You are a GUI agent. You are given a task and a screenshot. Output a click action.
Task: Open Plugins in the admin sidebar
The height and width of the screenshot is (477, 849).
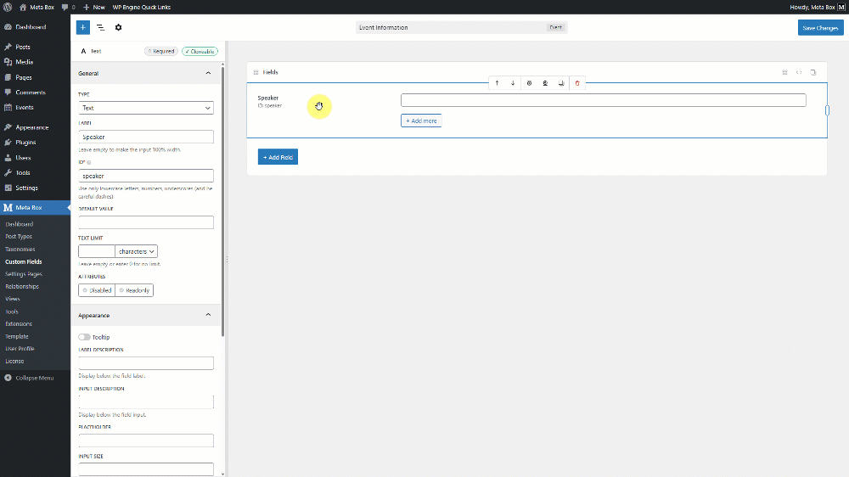[x=25, y=143]
